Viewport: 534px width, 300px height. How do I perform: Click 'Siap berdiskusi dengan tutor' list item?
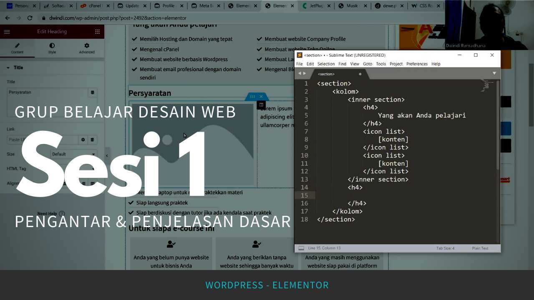pyautogui.click(x=204, y=213)
